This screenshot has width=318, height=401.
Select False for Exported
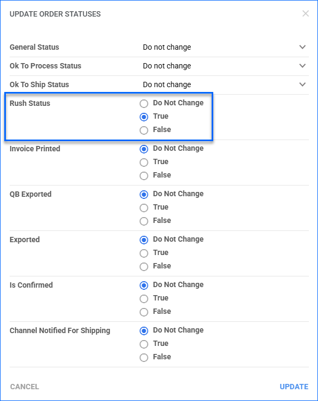pos(144,266)
